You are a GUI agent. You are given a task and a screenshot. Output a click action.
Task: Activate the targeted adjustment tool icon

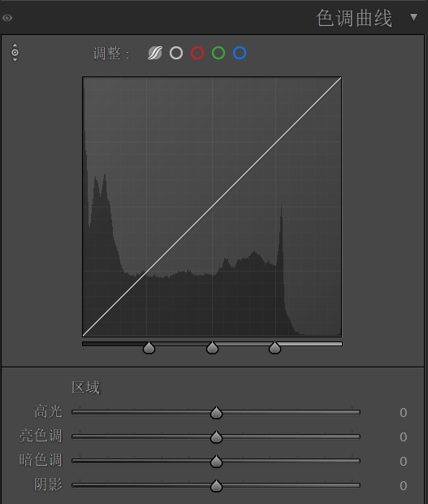point(15,52)
